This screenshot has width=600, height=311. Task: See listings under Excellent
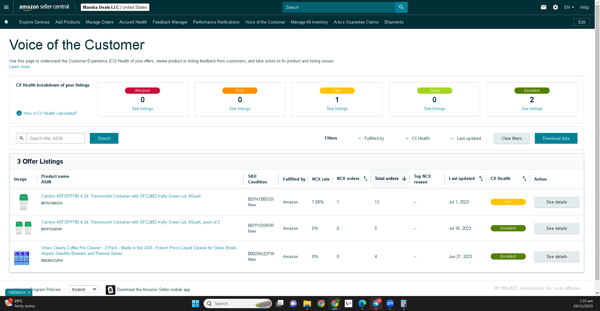pyautogui.click(x=532, y=108)
